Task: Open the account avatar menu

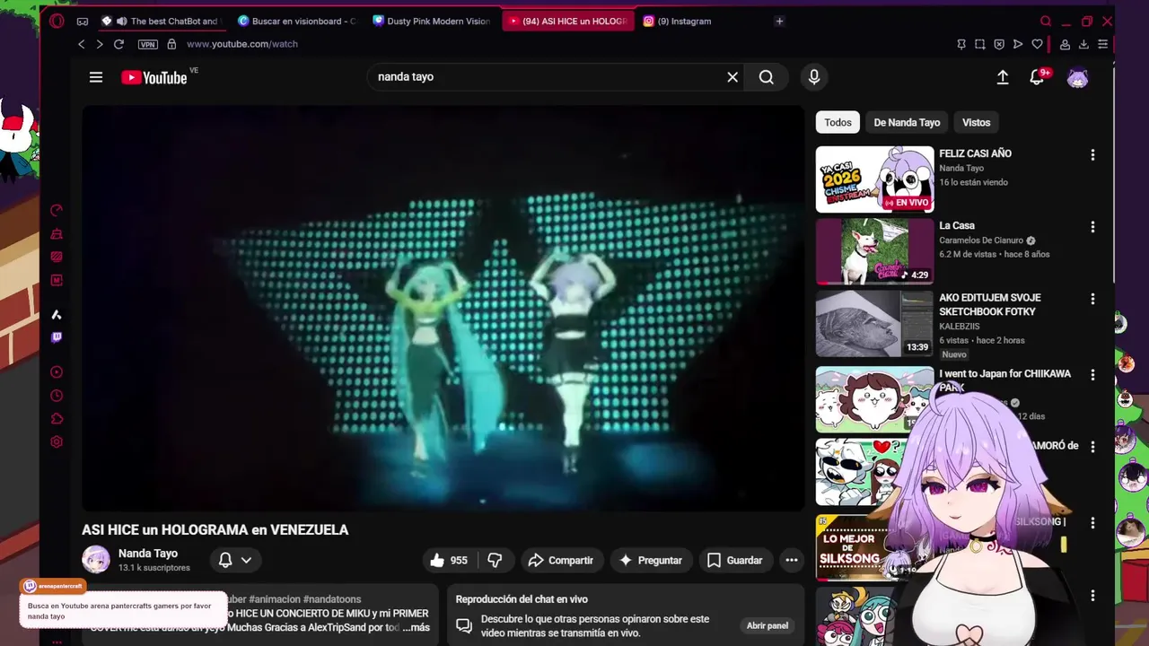Action: (1077, 78)
